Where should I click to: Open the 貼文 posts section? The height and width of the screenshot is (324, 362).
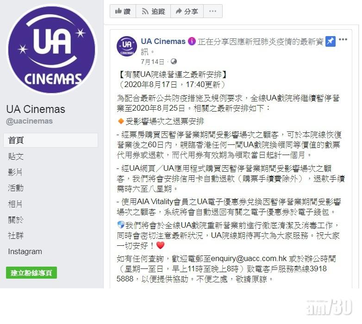[16, 156]
